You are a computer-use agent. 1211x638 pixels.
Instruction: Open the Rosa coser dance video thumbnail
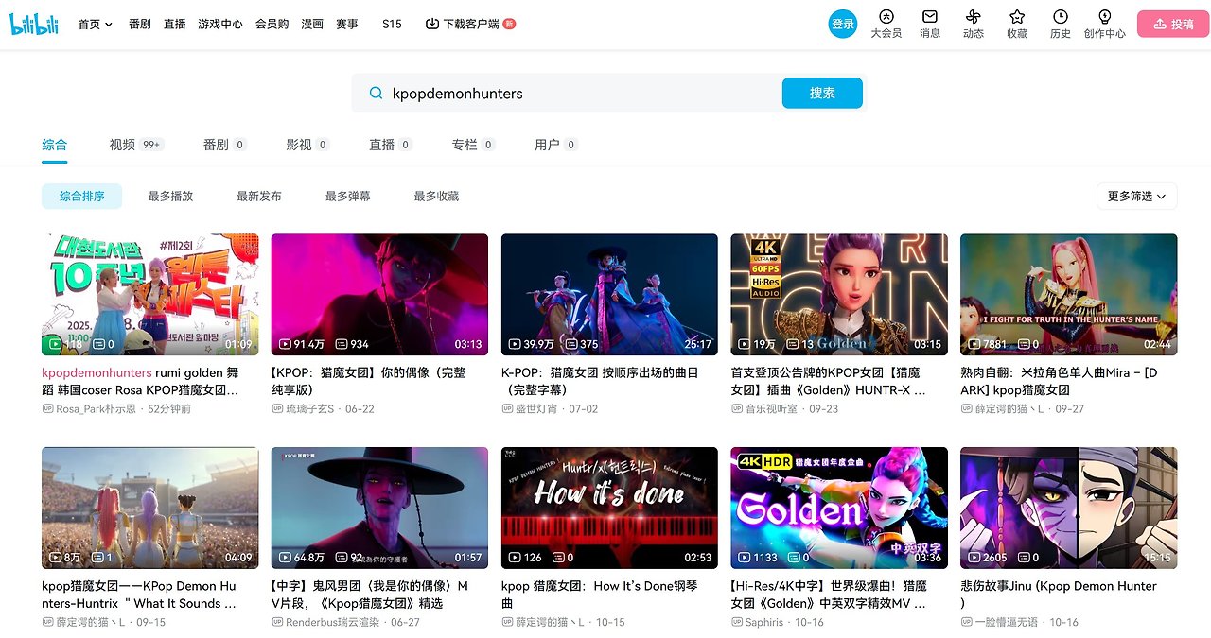(150, 295)
